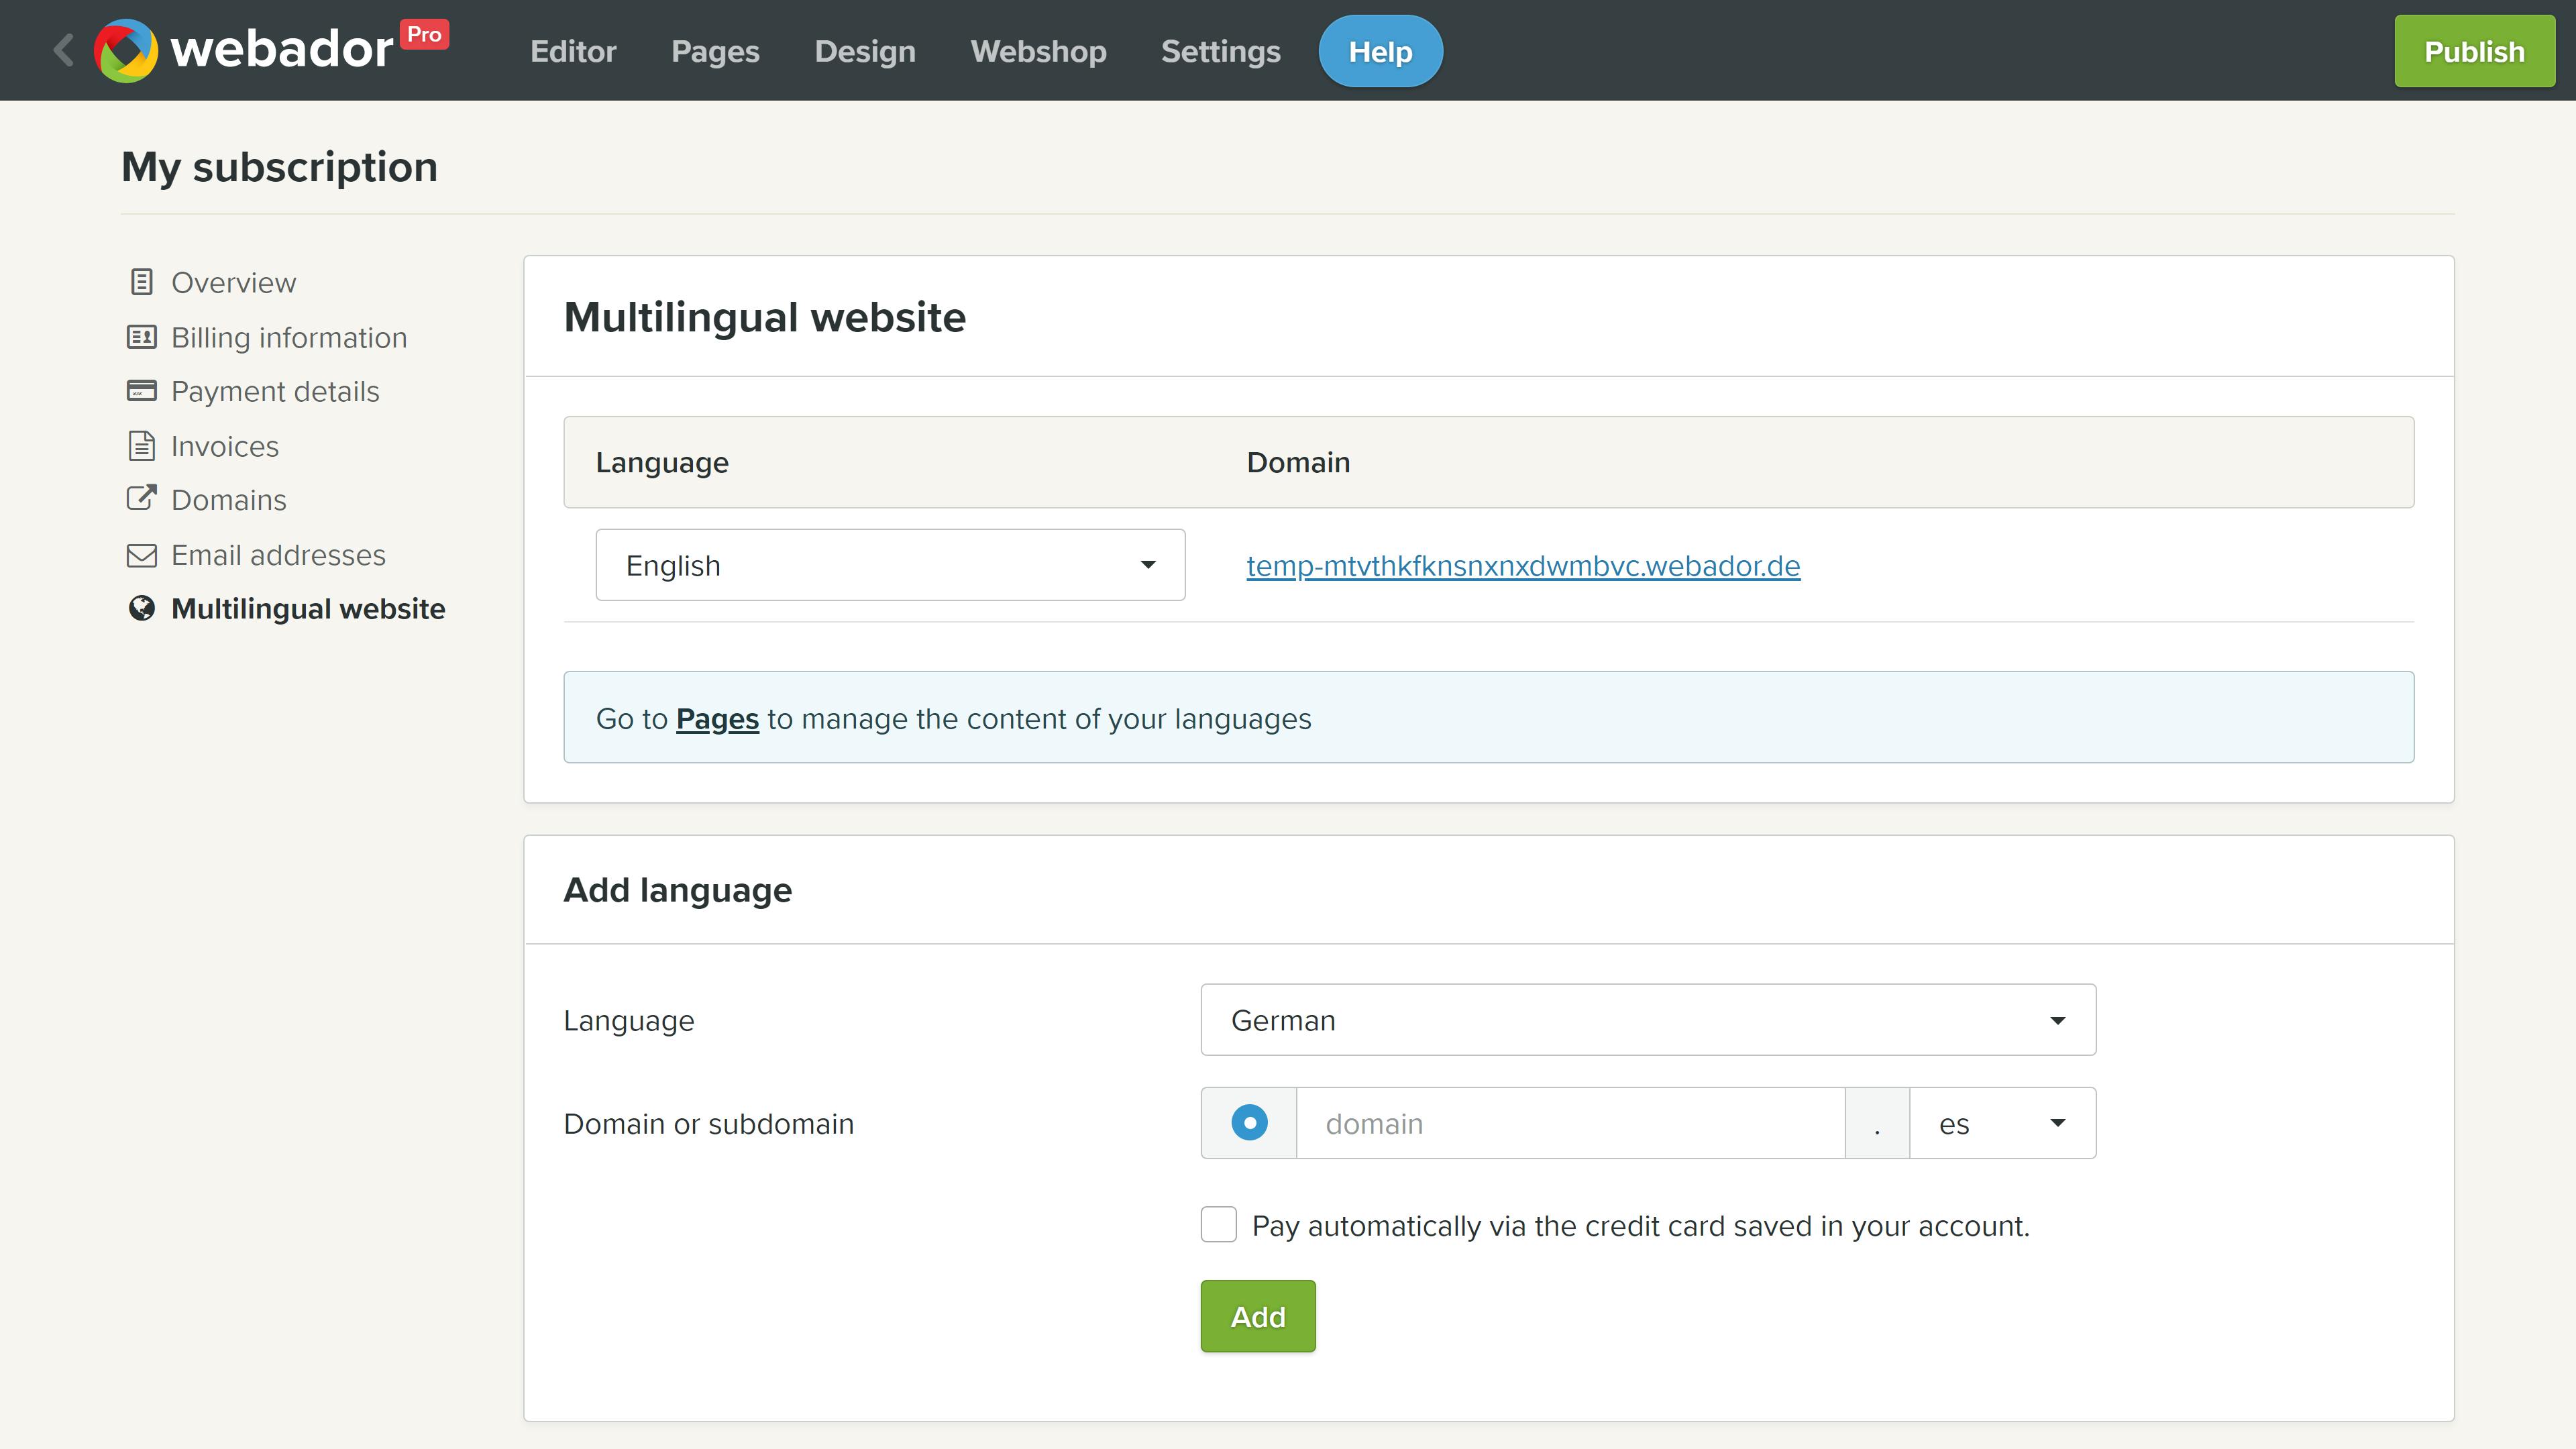The width and height of the screenshot is (2576, 1449).
Task: Go to the Design menu
Action: pos(865,51)
